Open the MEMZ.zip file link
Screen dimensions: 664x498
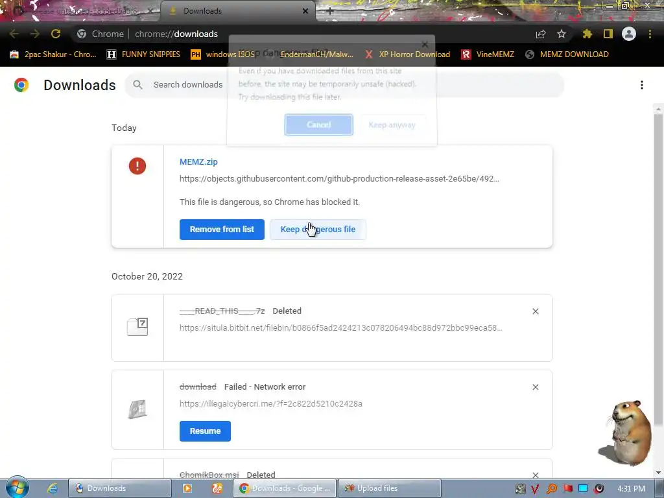pos(198,161)
